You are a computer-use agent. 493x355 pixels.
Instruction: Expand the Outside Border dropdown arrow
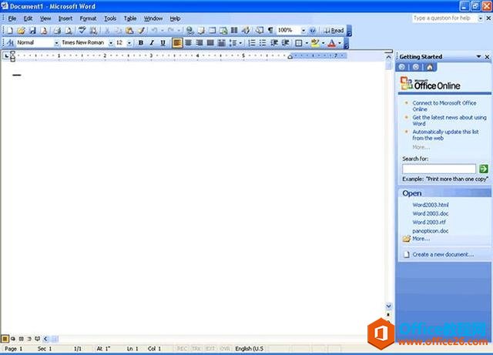(307, 43)
